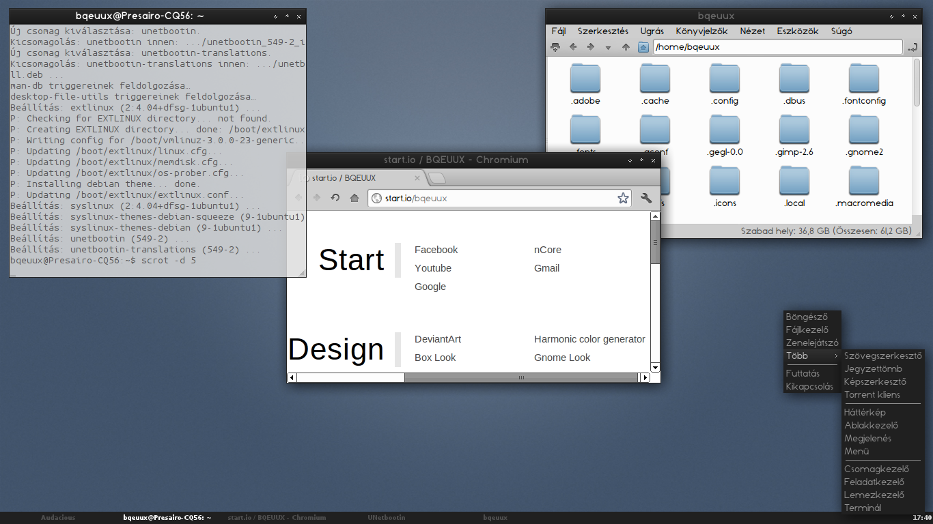Select Torrent kliens in the submenu

[883, 394]
